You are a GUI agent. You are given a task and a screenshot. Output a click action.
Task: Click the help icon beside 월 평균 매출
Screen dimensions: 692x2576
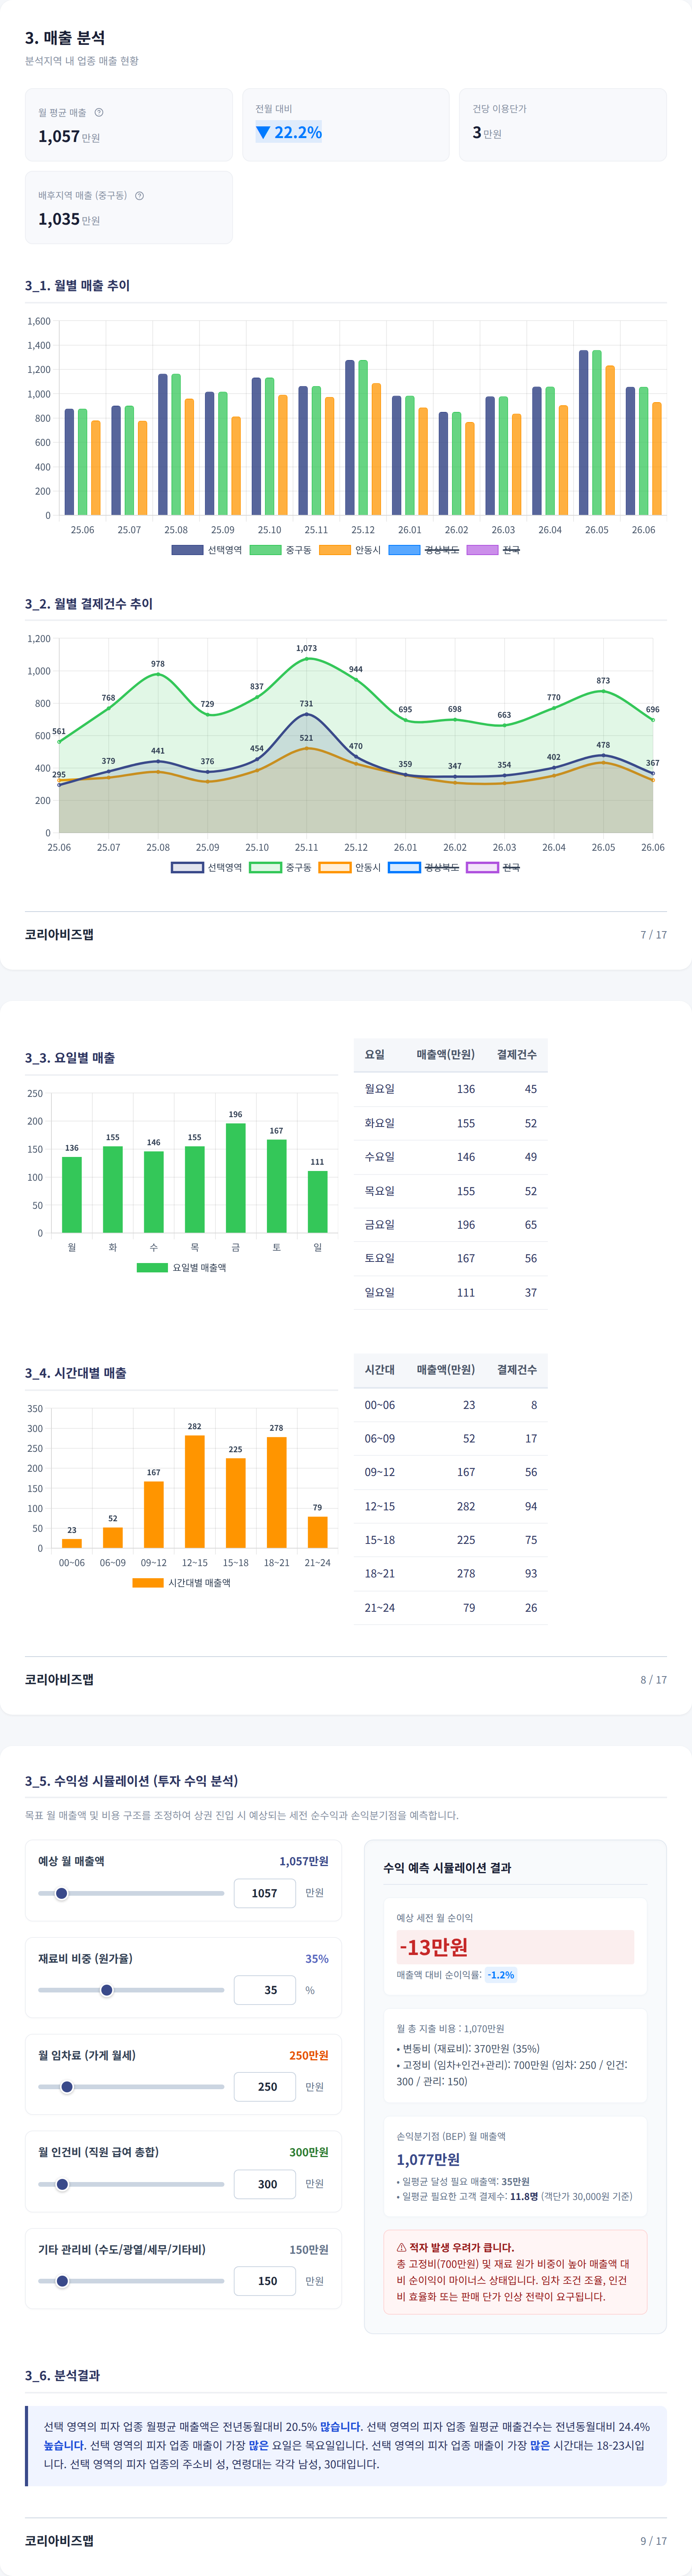pyautogui.click(x=99, y=112)
